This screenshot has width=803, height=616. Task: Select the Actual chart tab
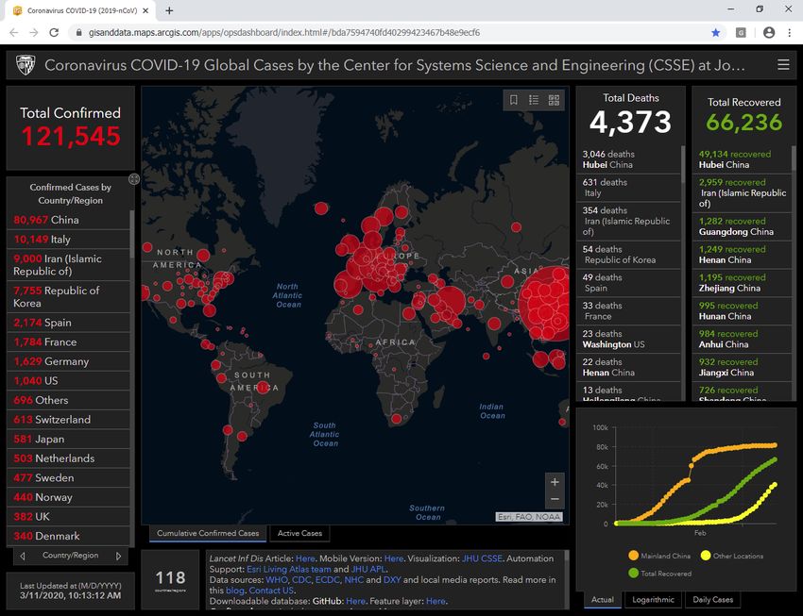[x=603, y=600]
